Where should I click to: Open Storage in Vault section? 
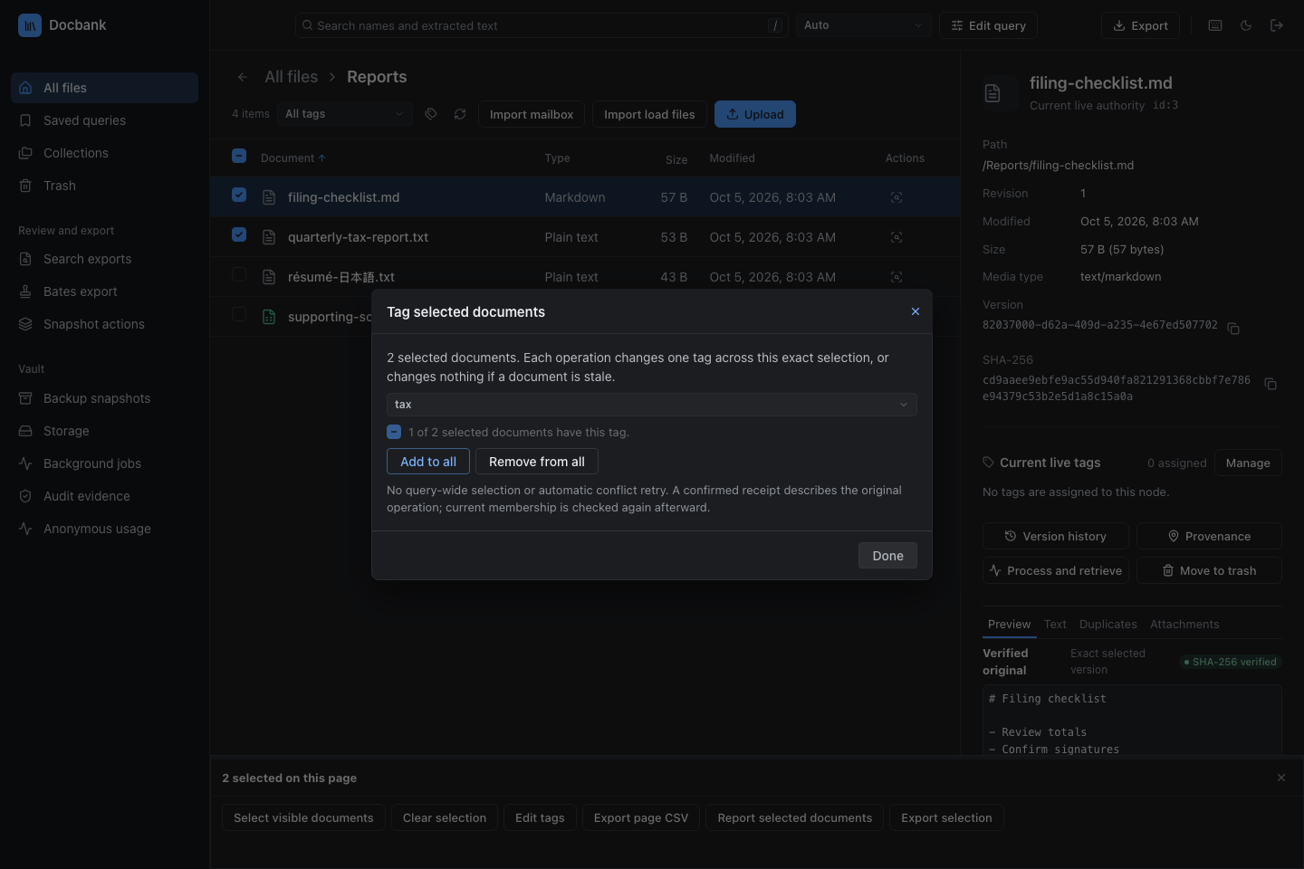[104, 431]
